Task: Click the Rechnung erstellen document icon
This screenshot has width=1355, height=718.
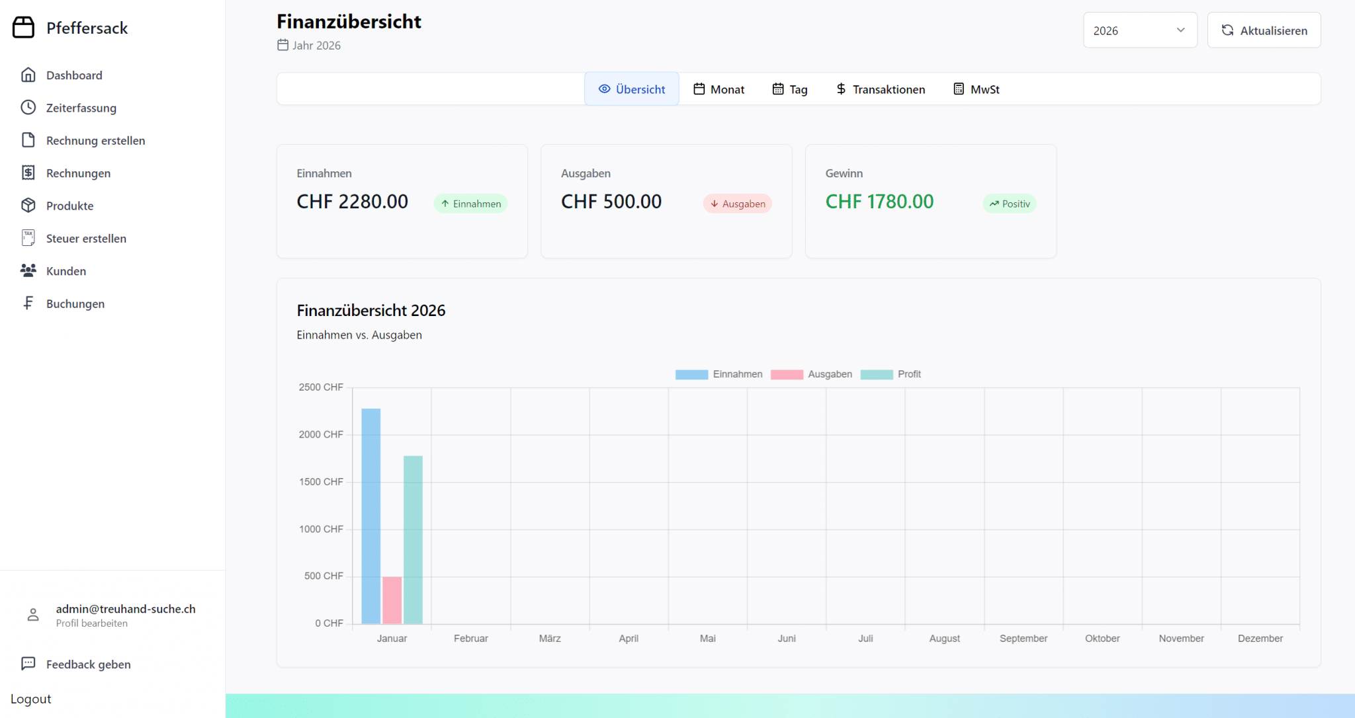Action: click(28, 140)
